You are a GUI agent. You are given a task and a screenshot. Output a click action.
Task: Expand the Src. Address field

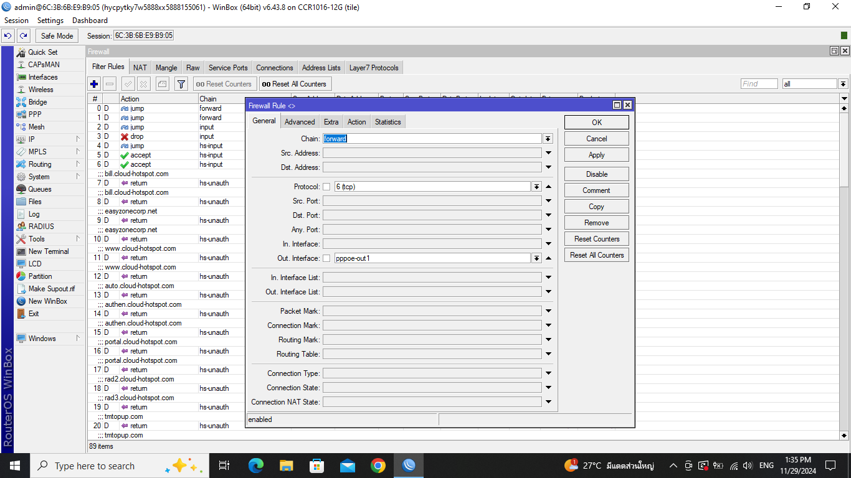(x=548, y=153)
